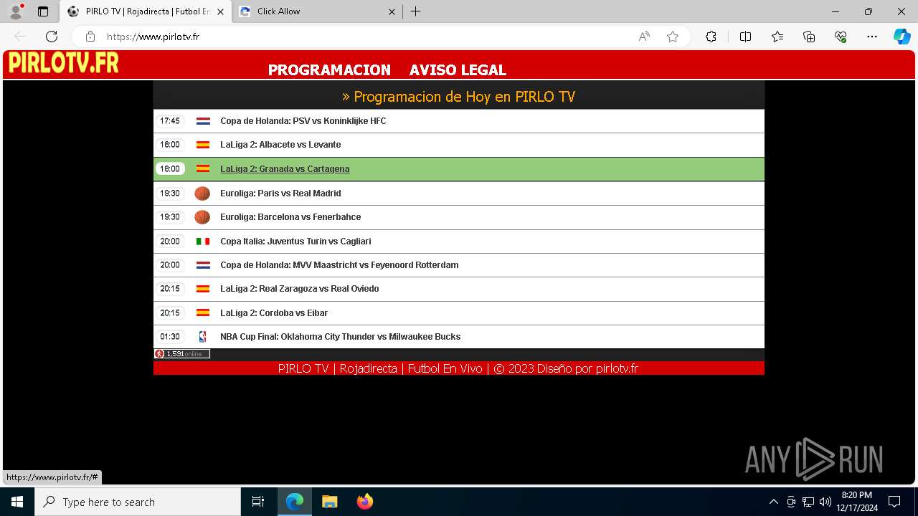Open the AVISO LEGAL menu item
The width and height of the screenshot is (918, 516).
458,70
